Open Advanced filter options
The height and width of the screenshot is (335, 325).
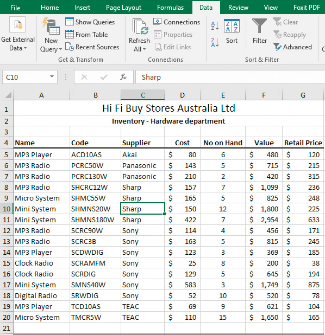tap(292, 47)
